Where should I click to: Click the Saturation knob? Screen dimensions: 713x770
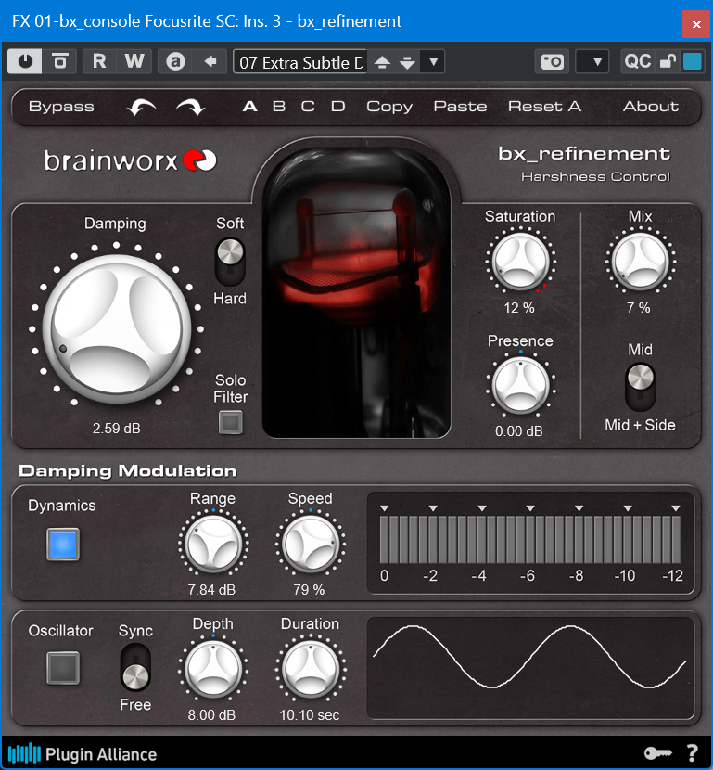coord(520,262)
